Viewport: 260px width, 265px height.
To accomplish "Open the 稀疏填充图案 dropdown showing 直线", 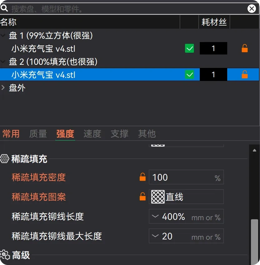I will point(186,197).
